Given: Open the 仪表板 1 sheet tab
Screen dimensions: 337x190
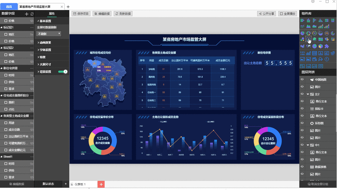Looking at the screenshot, I should (x=80, y=184).
